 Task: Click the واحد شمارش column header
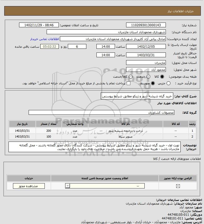click(x=75, y=124)
